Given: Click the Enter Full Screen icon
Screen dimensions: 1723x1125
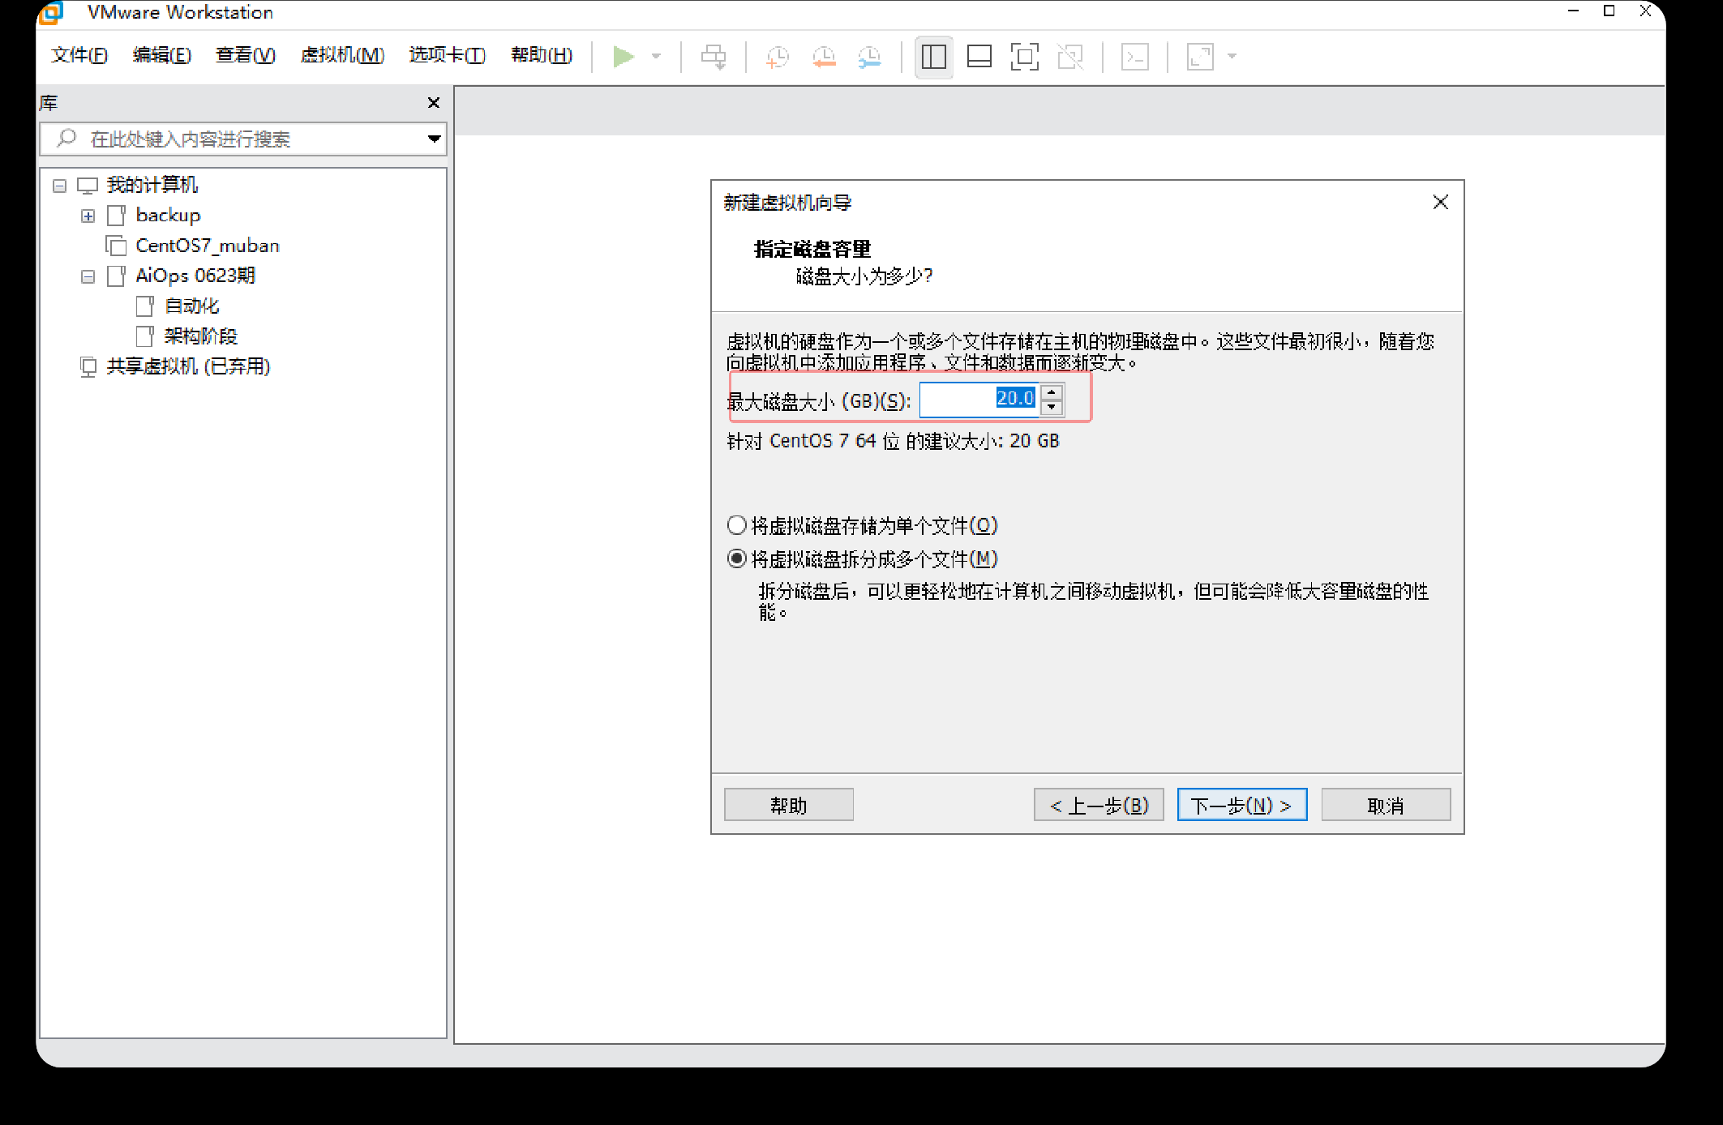Looking at the screenshot, I should (1025, 57).
